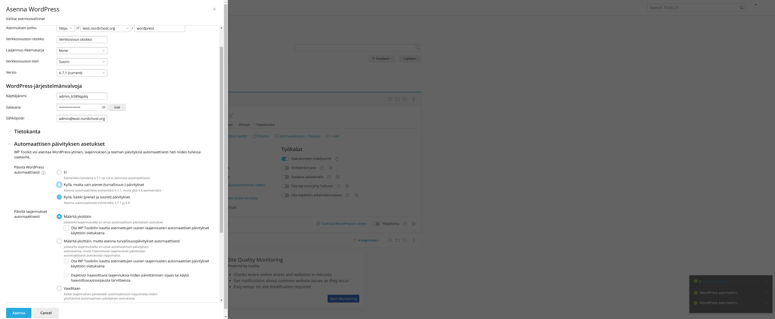Open settings sliders icon for Ota wp-cron.php haltuun
This screenshot has width=775, height=319.
point(347,186)
